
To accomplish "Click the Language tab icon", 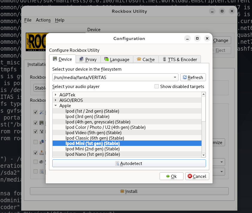I will 106,59.
